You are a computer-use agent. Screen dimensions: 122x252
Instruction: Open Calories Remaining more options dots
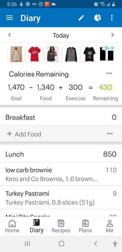109,73
